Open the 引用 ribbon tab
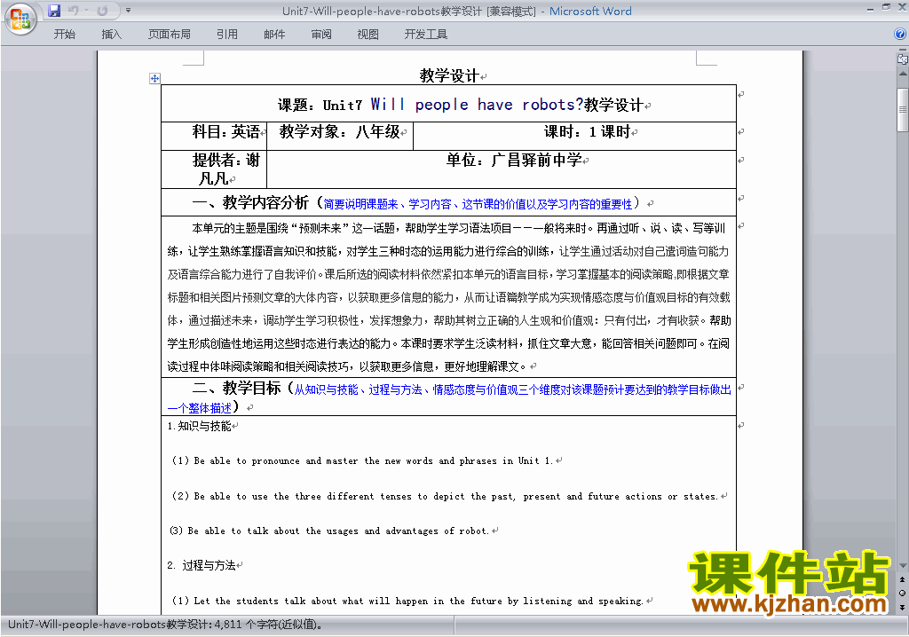The image size is (909, 637). pyautogui.click(x=226, y=35)
